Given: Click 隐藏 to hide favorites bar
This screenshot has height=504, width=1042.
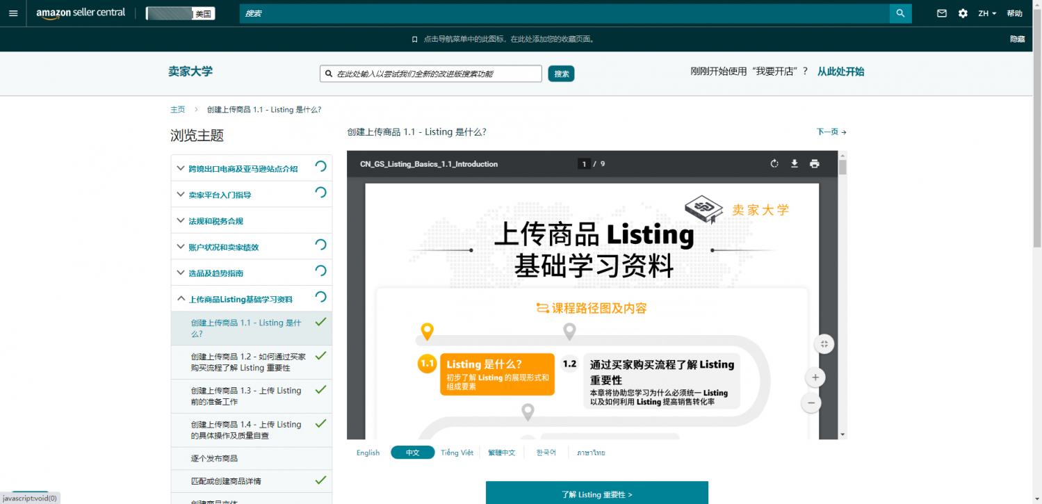Looking at the screenshot, I should (x=1018, y=39).
